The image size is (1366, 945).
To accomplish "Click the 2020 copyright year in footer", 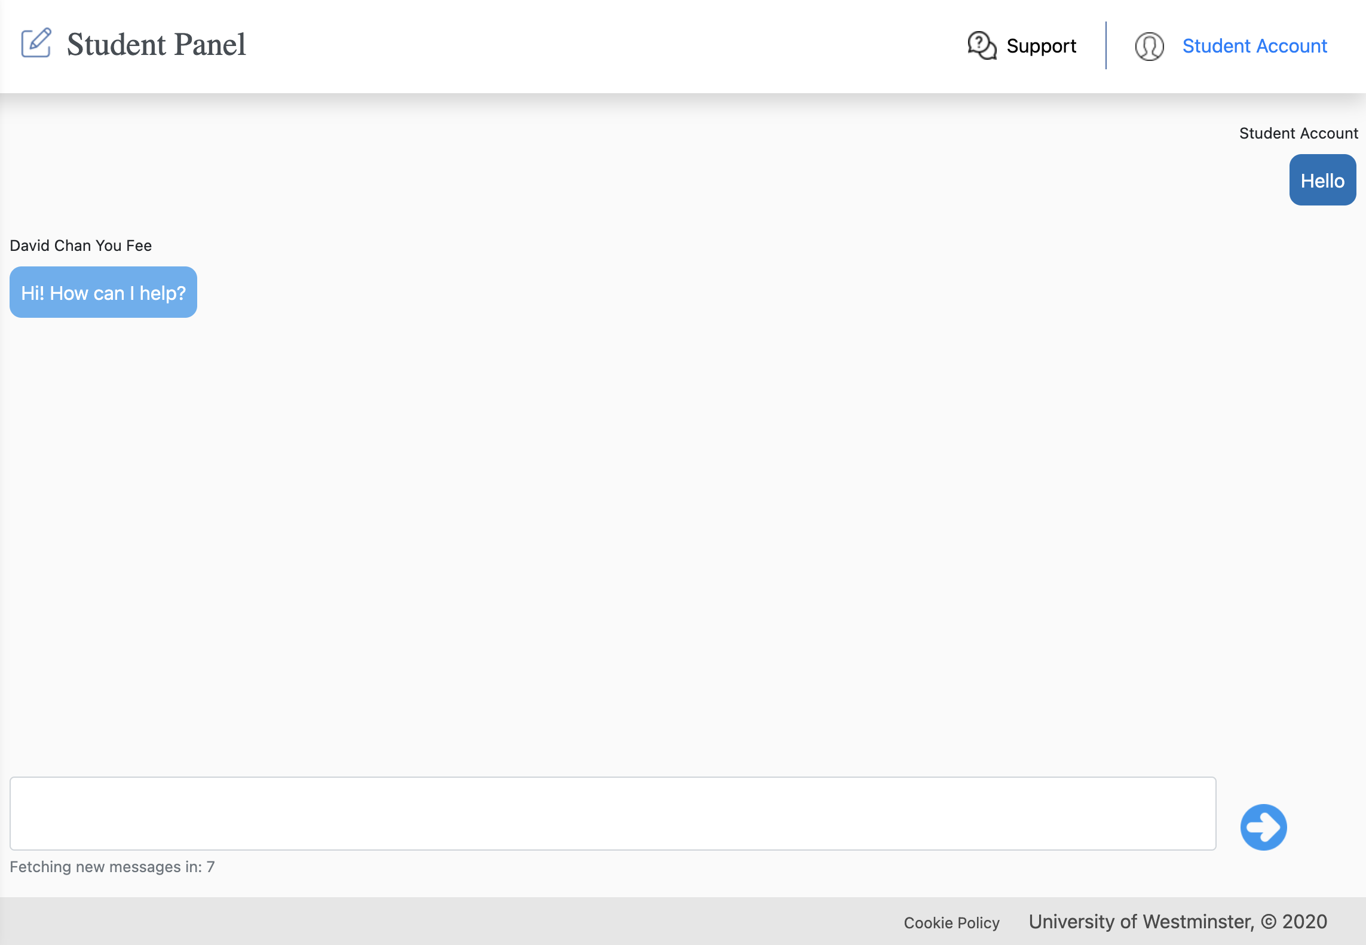I will tap(1304, 922).
